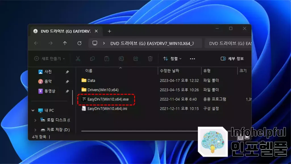The height and width of the screenshot is (164, 291).
Task: Minimize the File Explorer window
Action: (x=217, y=28)
